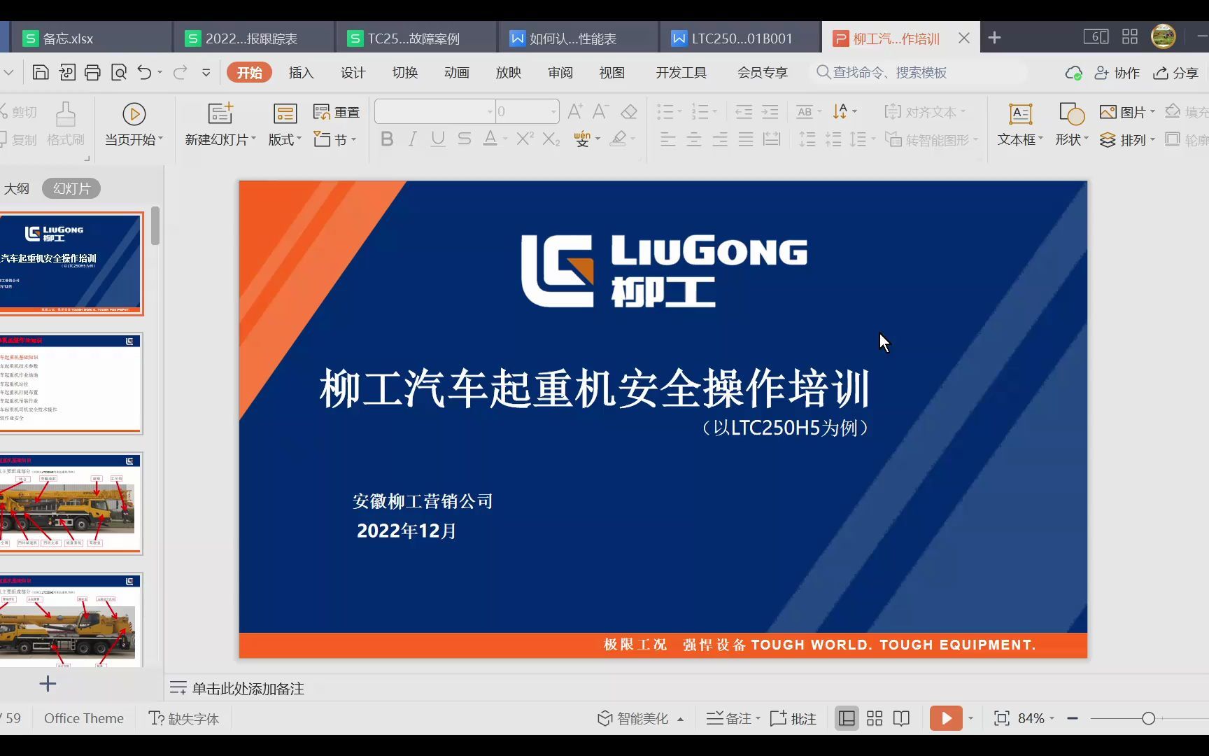This screenshot has width=1209, height=756.
Task: Toggle Italic formatting
Action: pyautogui.click(x=413, y=139)
